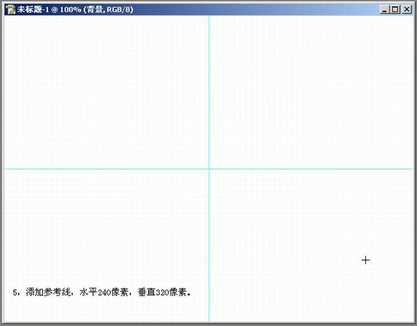
Task: Maximize the 未标题-1 document window
Action: pyautogui.click(x=395, y=9)
